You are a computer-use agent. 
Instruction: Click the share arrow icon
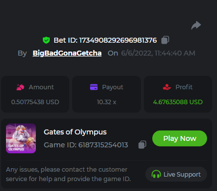pos(196,25)
